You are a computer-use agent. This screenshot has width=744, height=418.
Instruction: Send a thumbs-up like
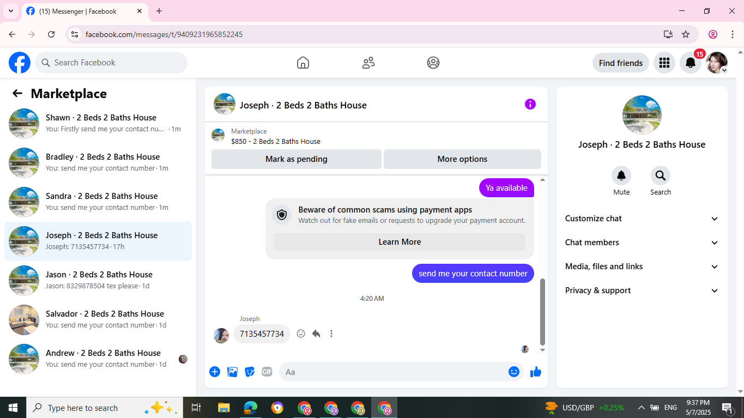coord(536,372)
